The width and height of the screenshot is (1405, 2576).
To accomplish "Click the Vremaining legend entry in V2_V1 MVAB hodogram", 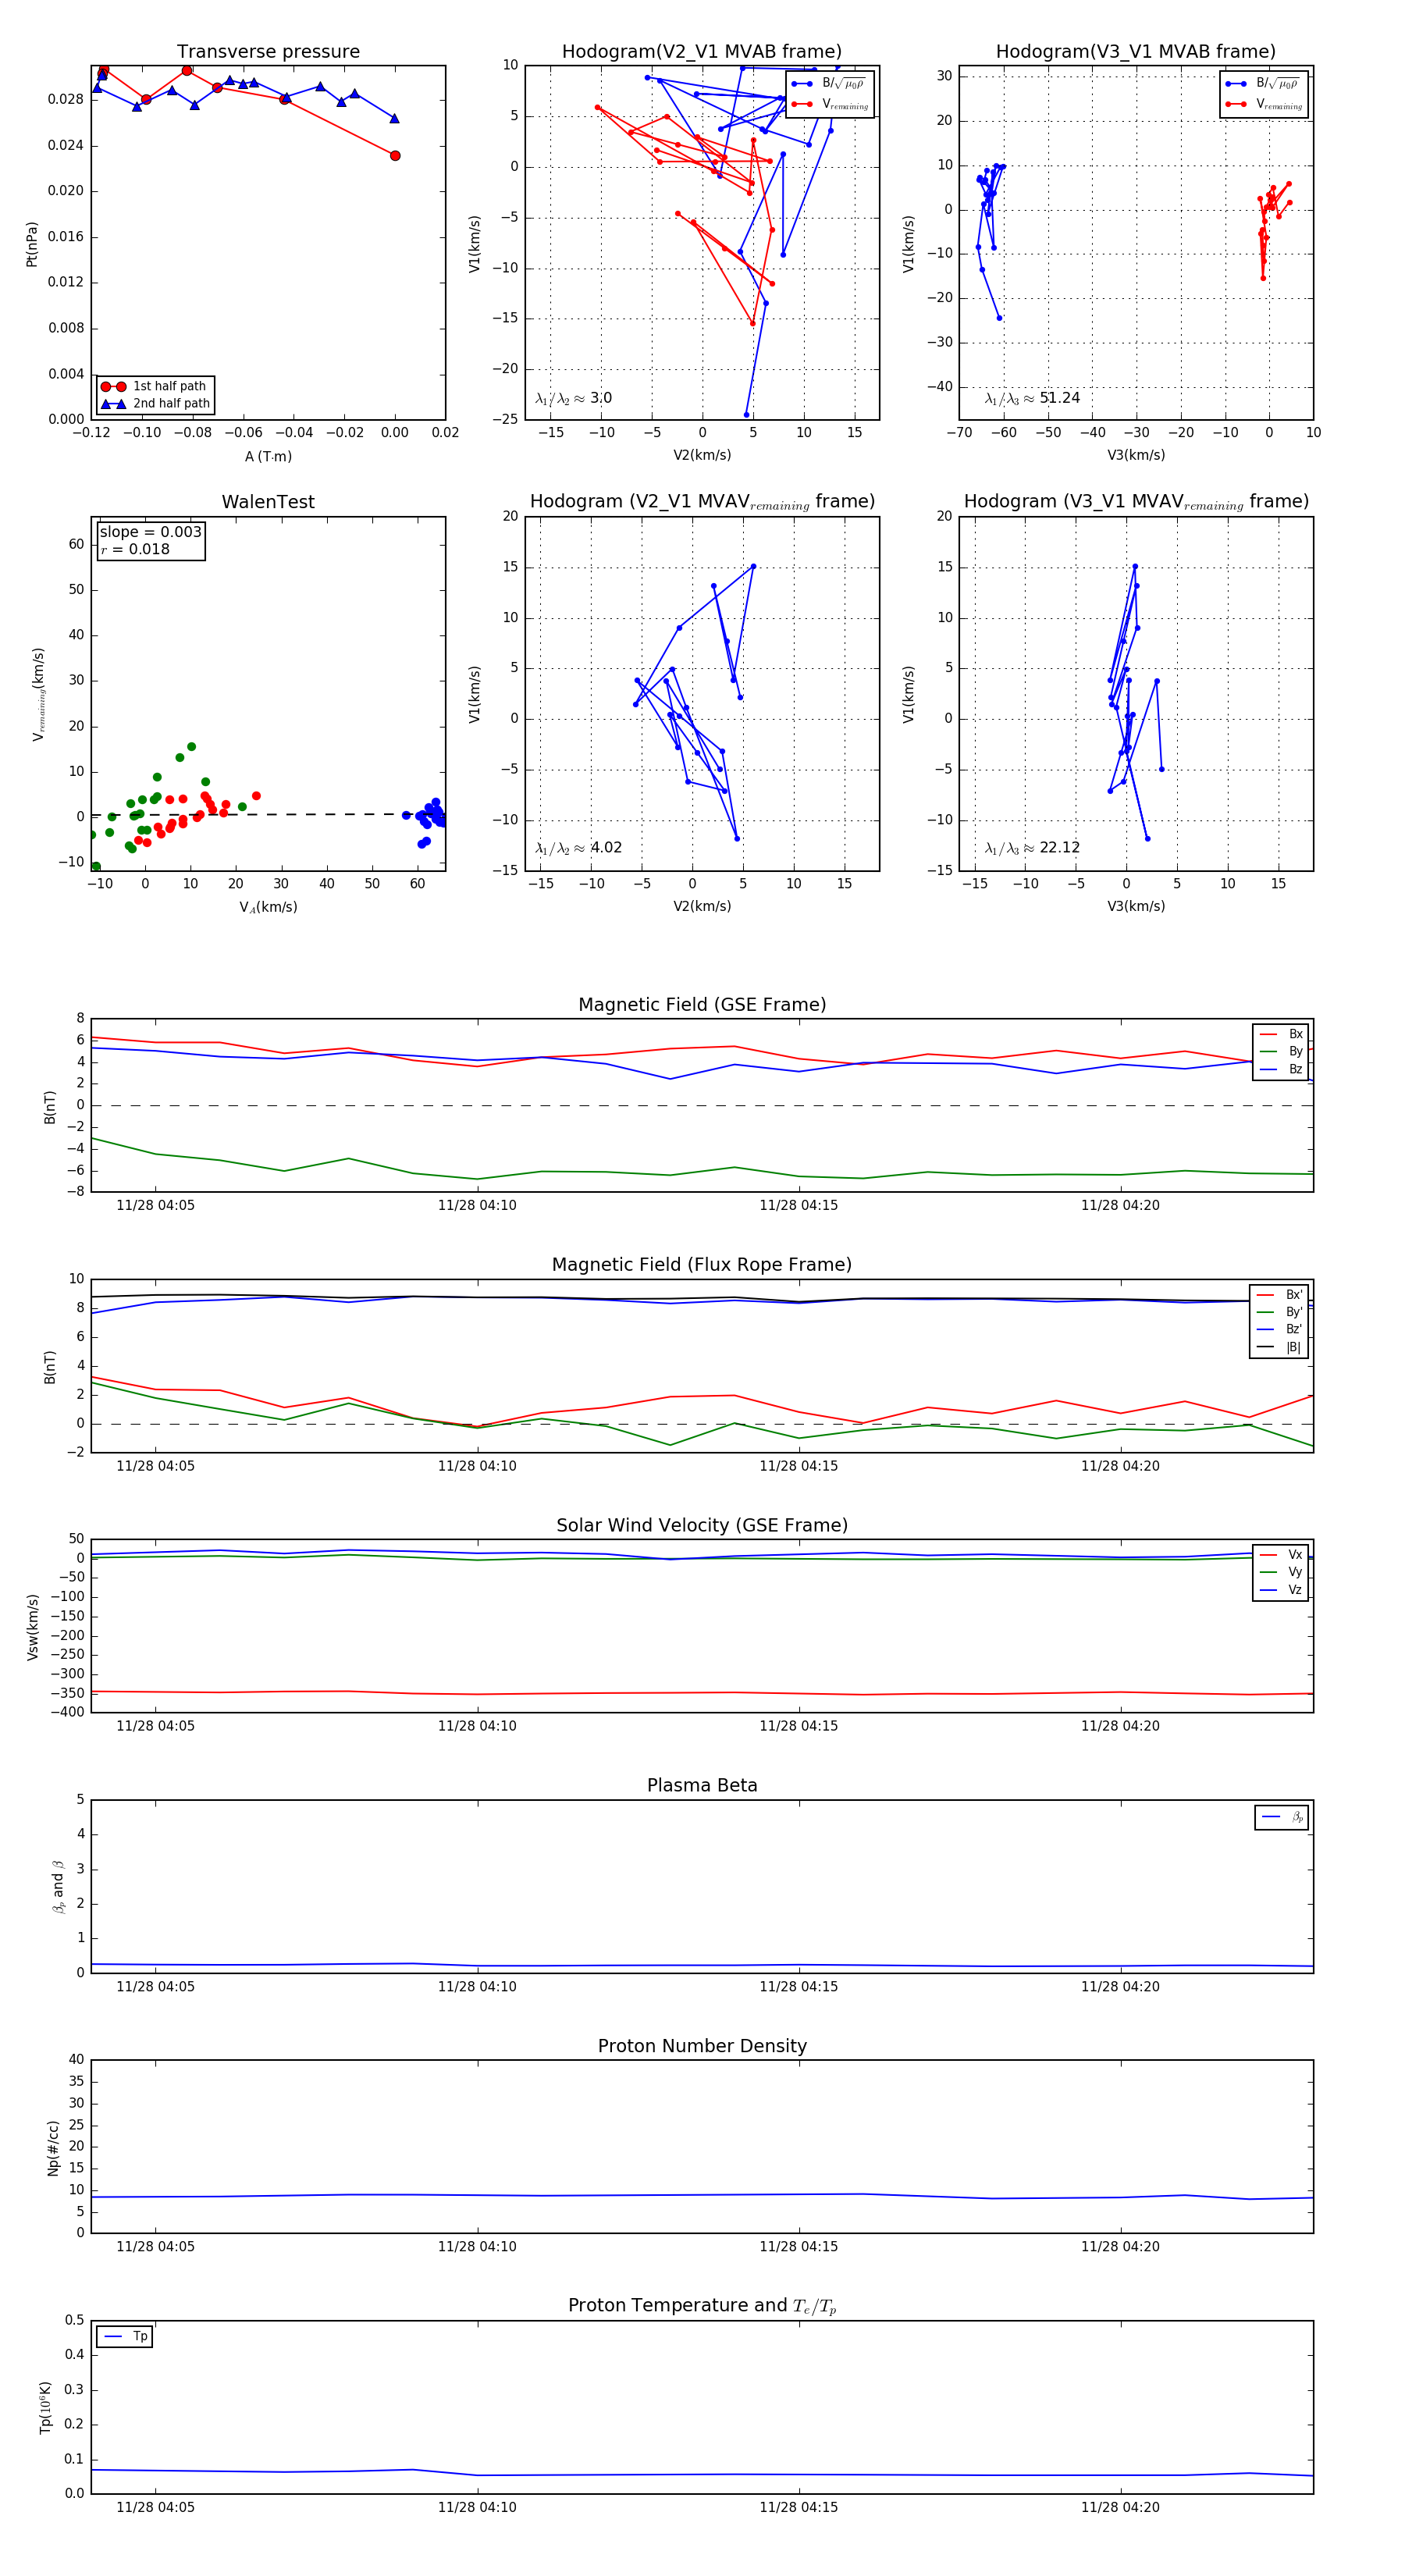I will point(830,104).
